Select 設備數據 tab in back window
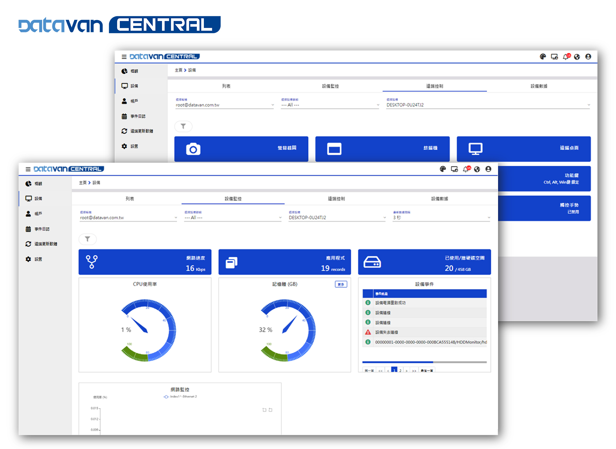This screenshot has width=616, height=449. pos(539,86)
